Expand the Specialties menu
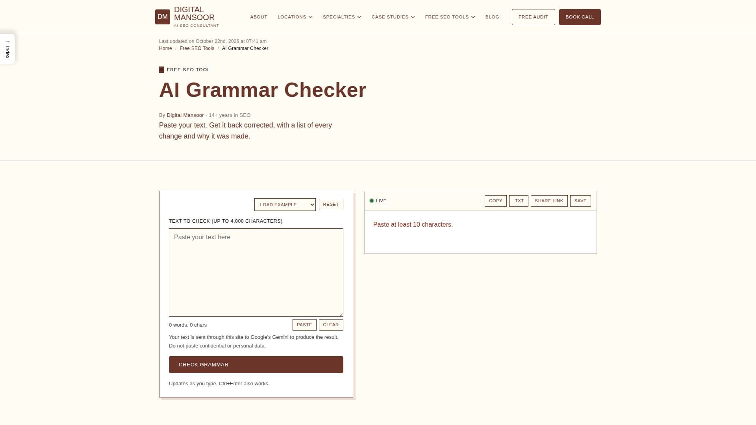Screen dimensions: 756x425 (x=342, y=17)
